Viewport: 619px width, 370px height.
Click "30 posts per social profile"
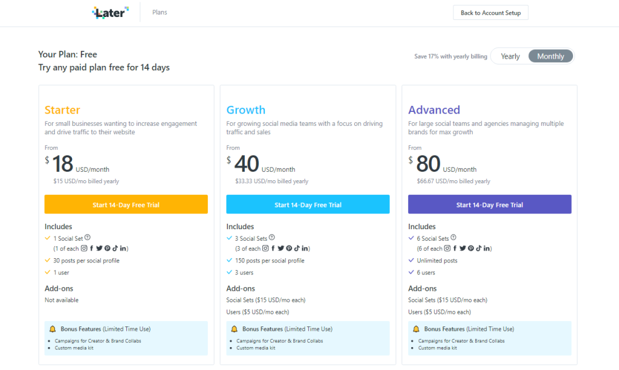[86, 261]
